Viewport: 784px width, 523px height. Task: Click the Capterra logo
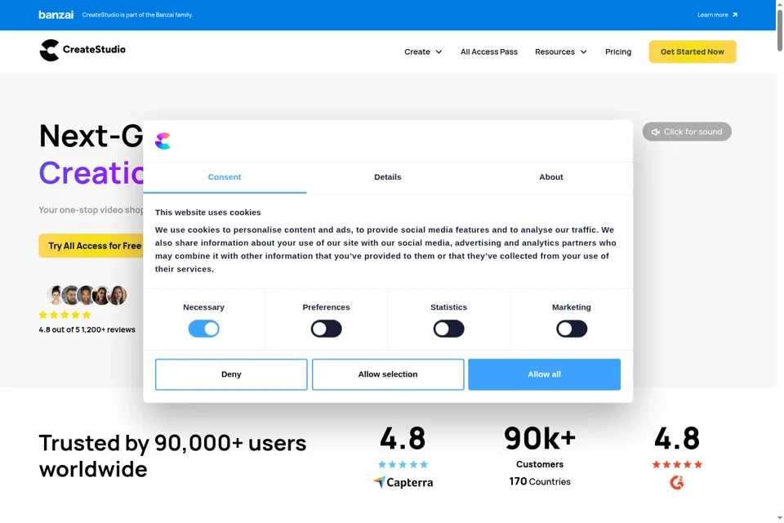point(403,482)
